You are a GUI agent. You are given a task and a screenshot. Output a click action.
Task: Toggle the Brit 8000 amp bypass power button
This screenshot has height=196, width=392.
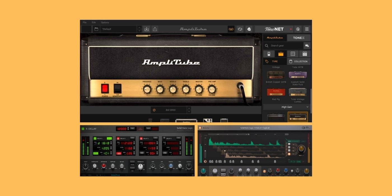click(154, 110)
